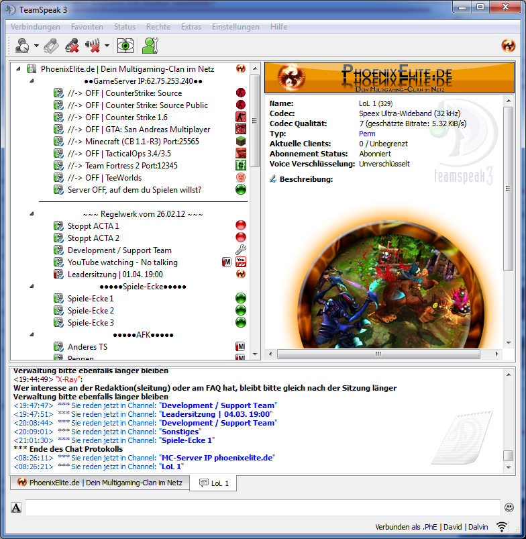Click the green orb of Spiele-Ecke 3
Screen dimensions: 526x539
[x=241, y=322]
